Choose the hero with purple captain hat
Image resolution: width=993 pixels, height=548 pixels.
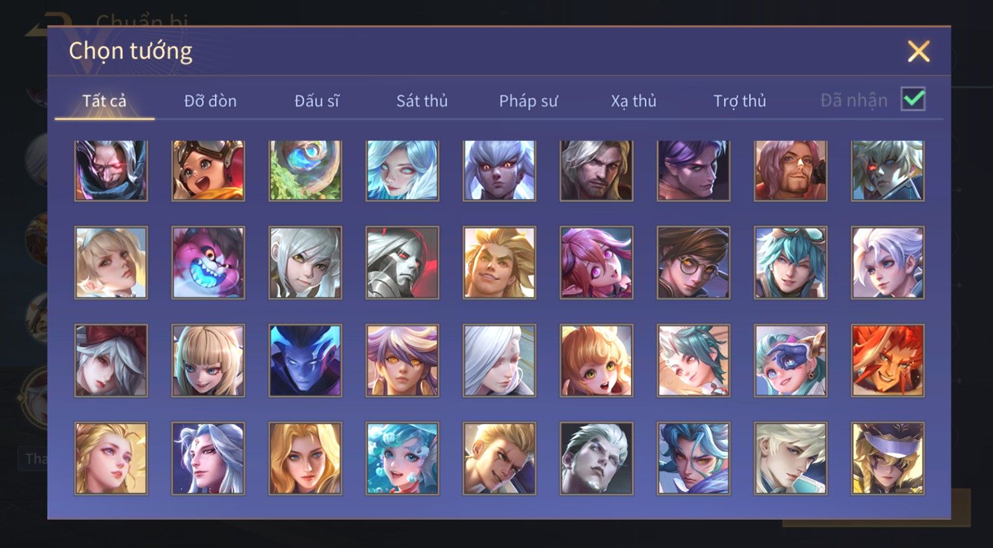coord(888,458)
